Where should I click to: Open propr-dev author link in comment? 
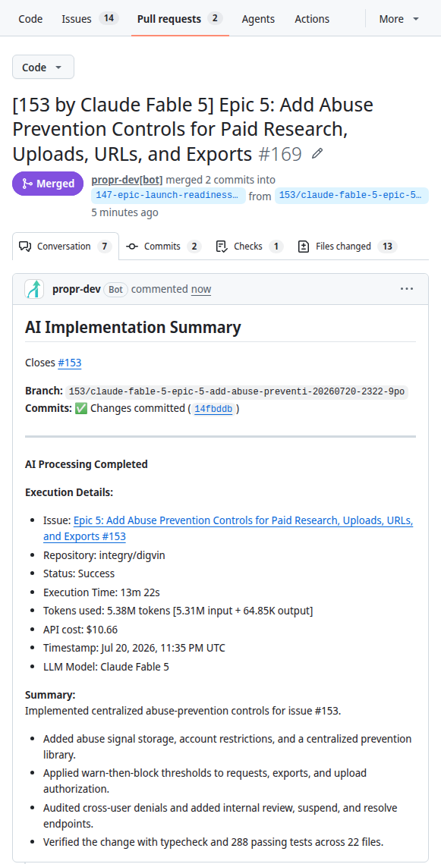tap(76, 289)
